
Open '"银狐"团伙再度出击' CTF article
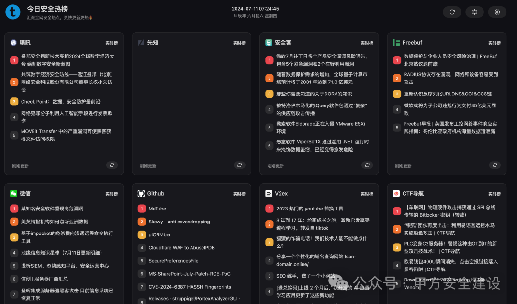click(x=449, y=229)
